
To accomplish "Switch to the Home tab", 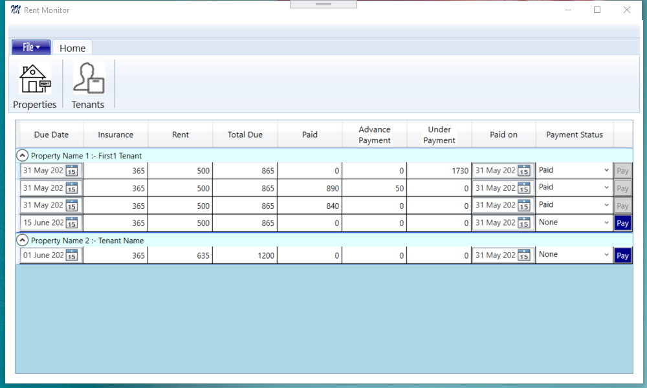I will coord(72,48).
